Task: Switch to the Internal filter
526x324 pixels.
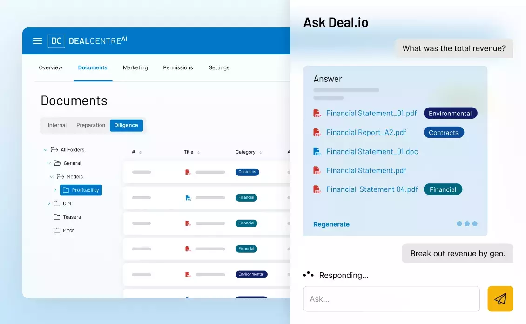Action: [57, 125]
